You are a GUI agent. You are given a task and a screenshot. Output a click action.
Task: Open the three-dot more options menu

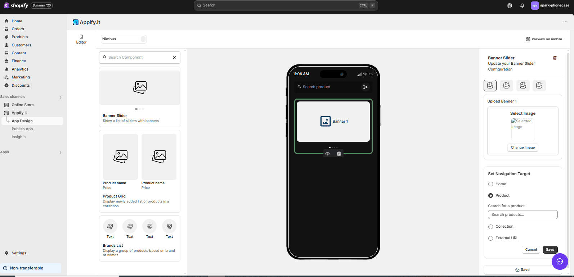565,22
